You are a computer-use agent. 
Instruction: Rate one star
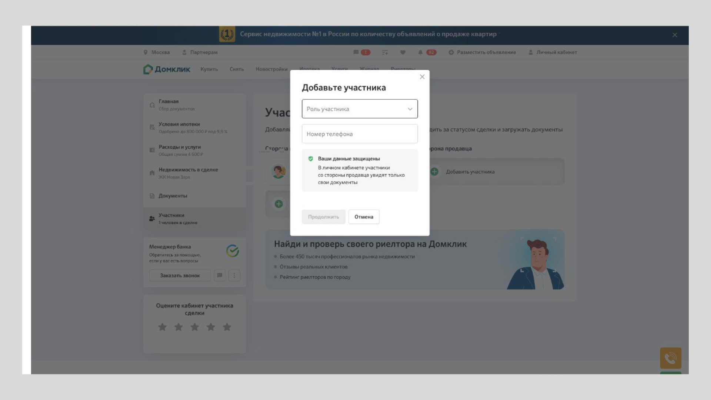coord(162,327)
